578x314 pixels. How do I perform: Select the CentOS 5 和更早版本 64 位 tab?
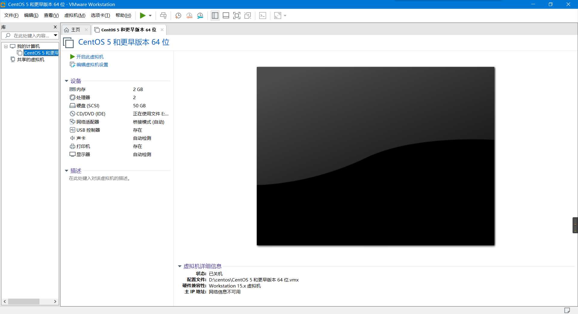pyautogui.click(x=129, y=30)
